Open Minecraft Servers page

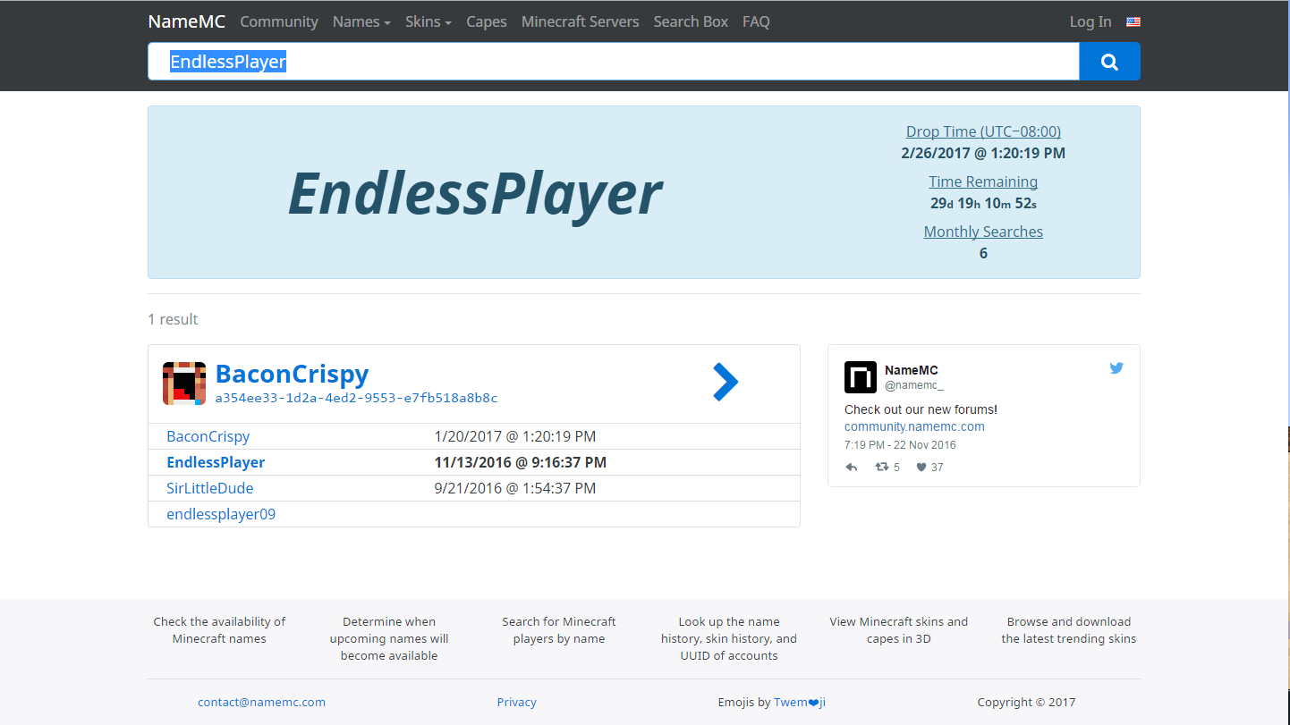click(x=581, y=21)
